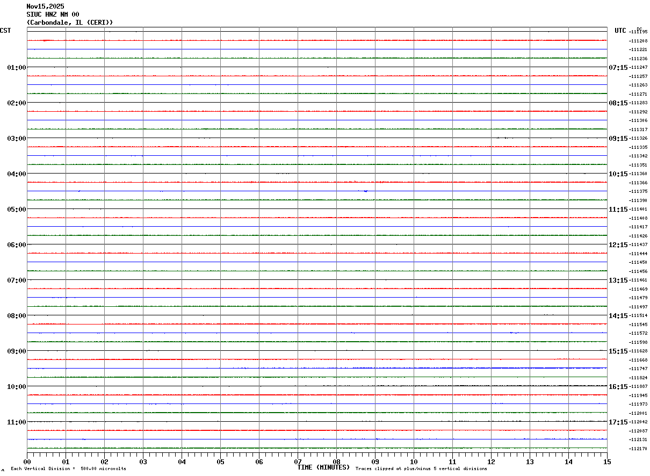Click the DC offset value -111945
The height and width of the screenshot is (476, 650).
[638, 395]
